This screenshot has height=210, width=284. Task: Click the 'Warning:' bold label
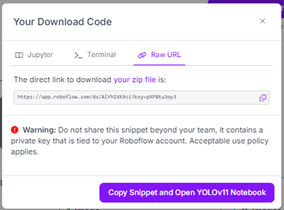(39, 130)
